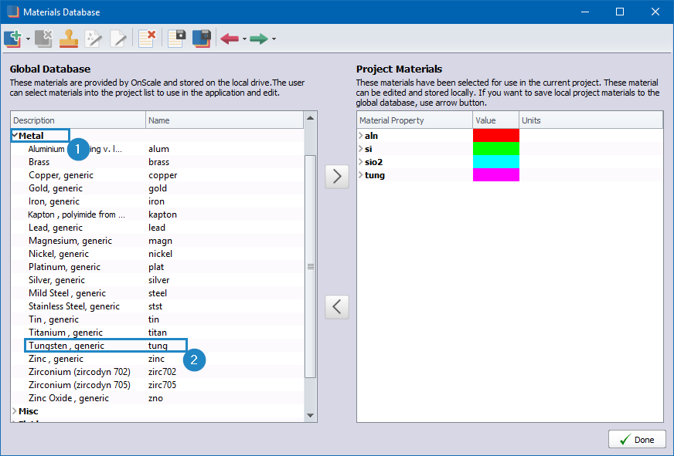Expand the sio2 project material

361,162
